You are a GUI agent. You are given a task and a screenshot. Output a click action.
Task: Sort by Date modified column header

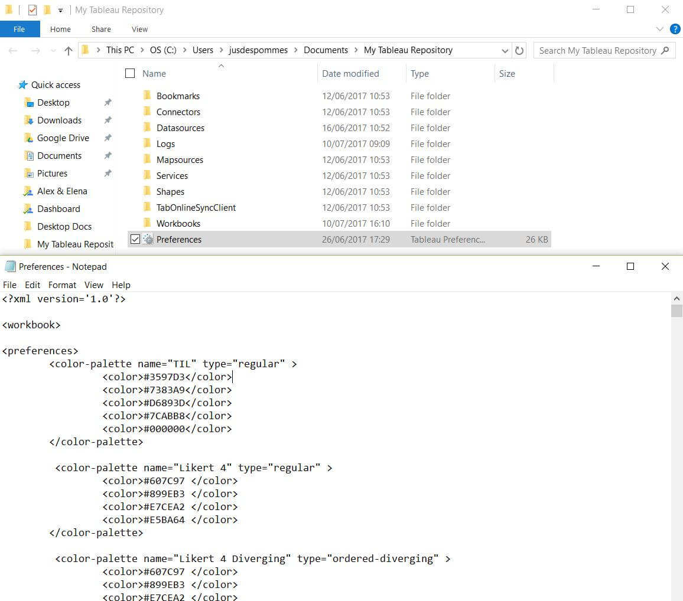(350, 74)
